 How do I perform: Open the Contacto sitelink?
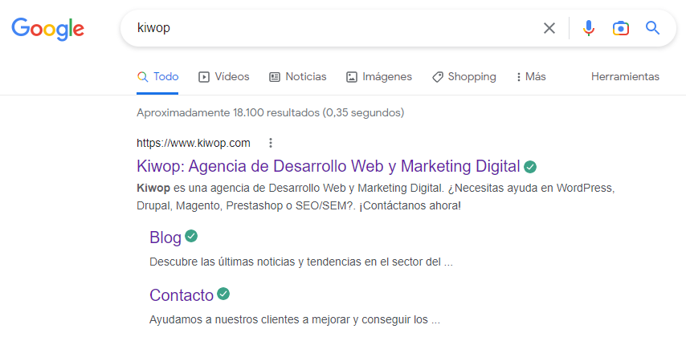tap(181, 295)
